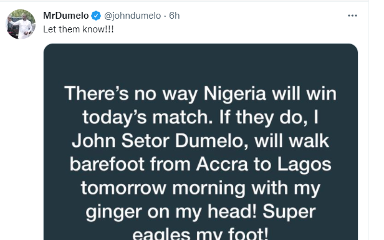
Task: Click the 'Let them know!!!' tweet text
Action: tap(79, 29)
